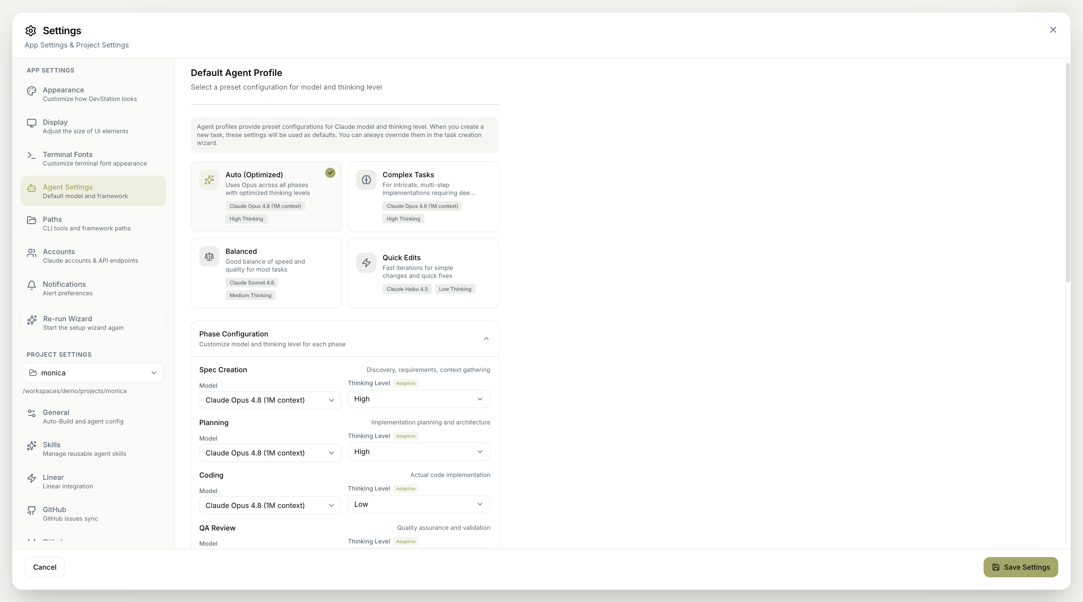Click the Save Settings button

(1020, 567)
